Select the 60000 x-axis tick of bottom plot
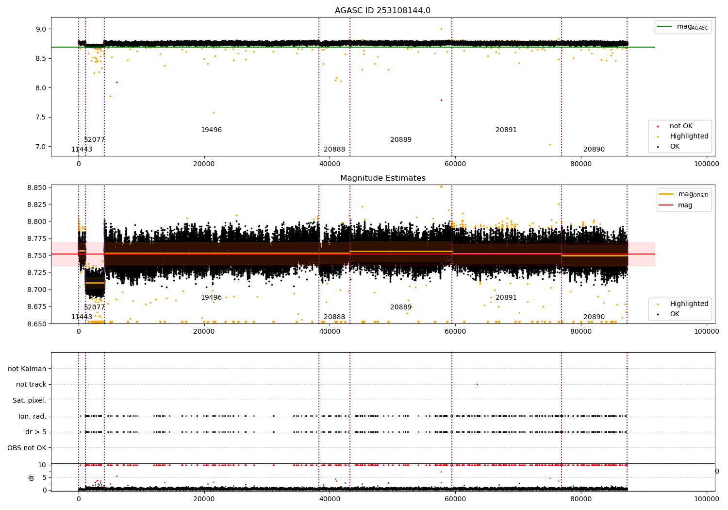The width and height of the screenshot is (728, 510). click(x=455, y=498)
